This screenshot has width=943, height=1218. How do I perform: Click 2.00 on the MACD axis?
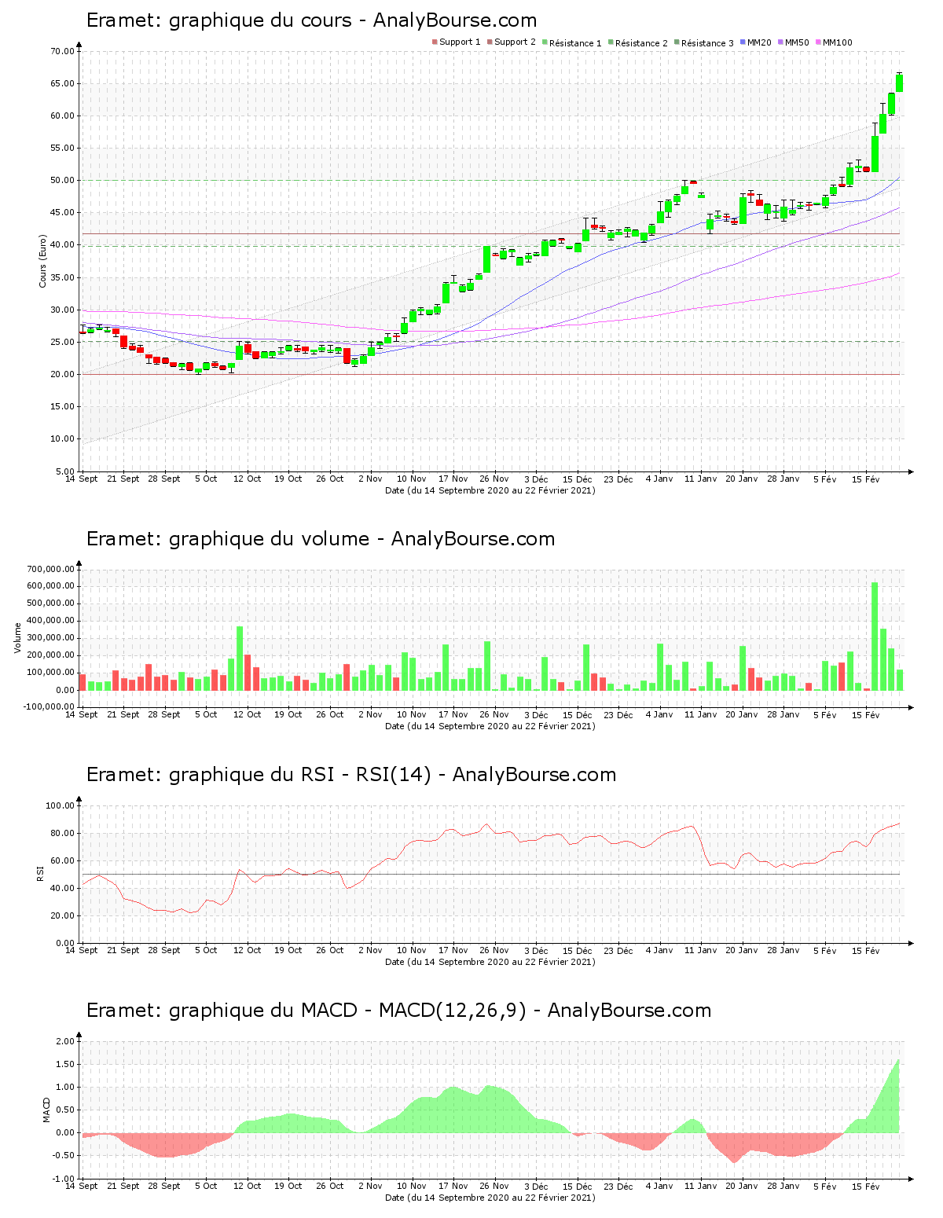tap(65, 1041)
